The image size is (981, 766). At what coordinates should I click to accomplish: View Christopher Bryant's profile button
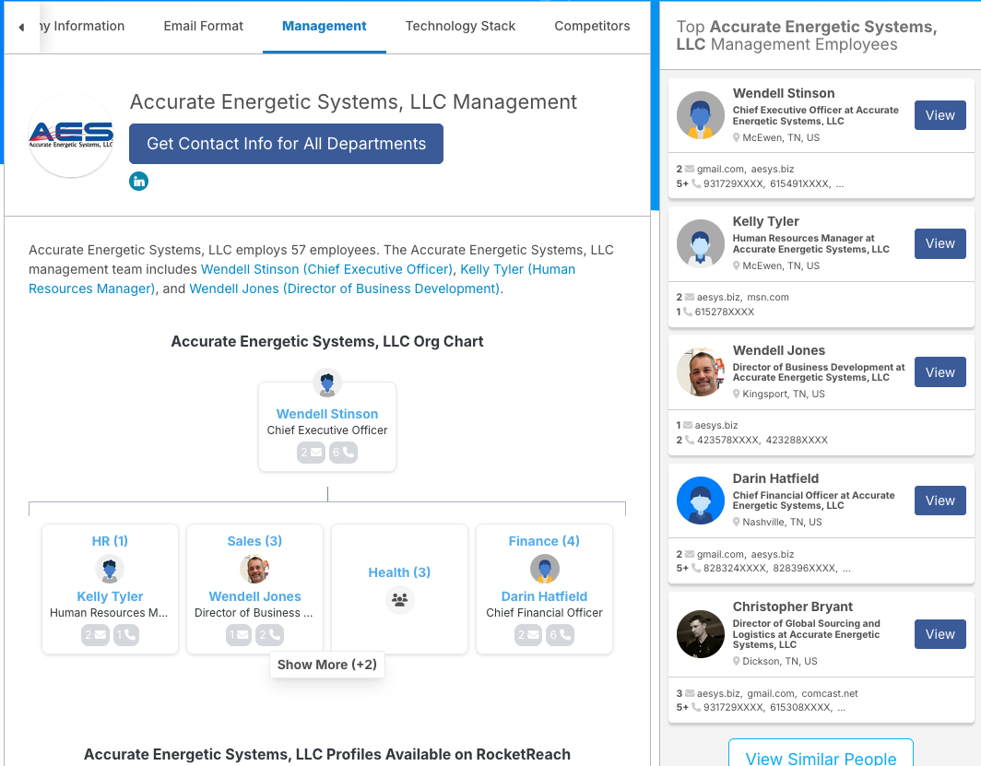tap(940, 634)
